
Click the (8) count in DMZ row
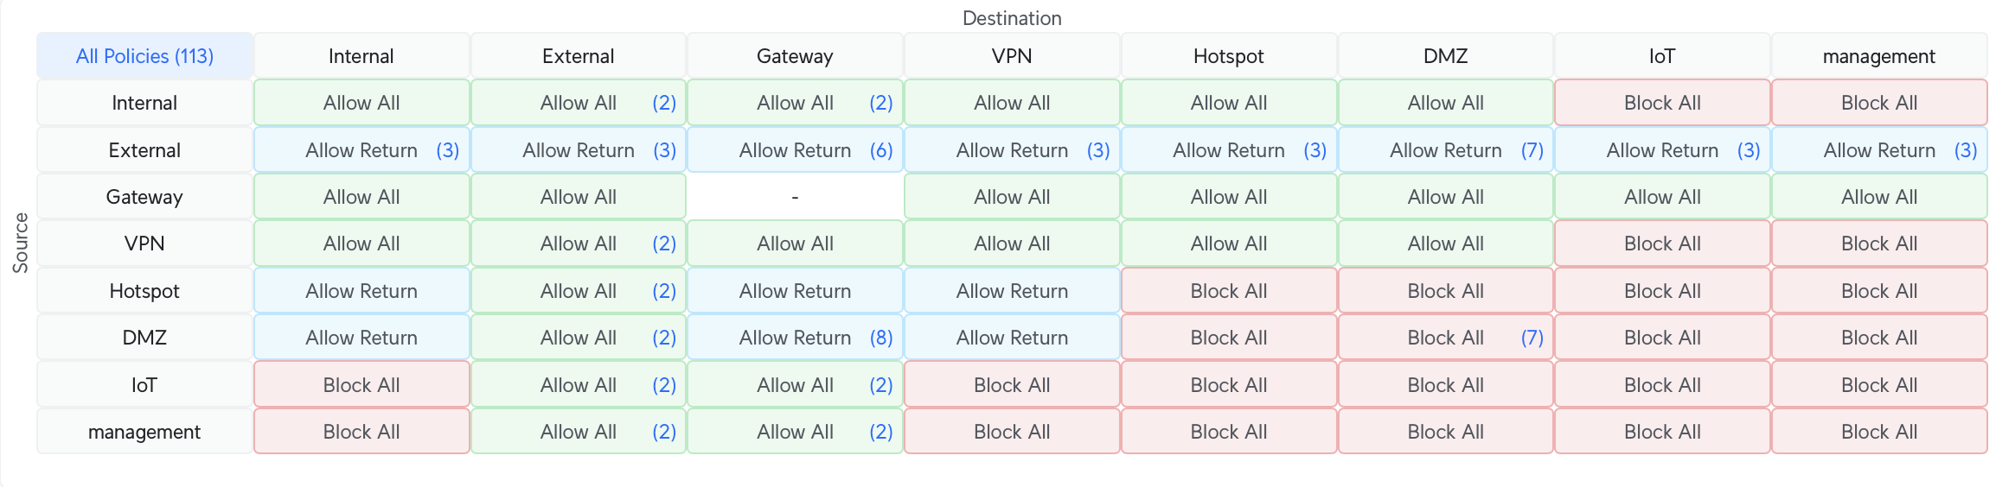pos(881,338)
